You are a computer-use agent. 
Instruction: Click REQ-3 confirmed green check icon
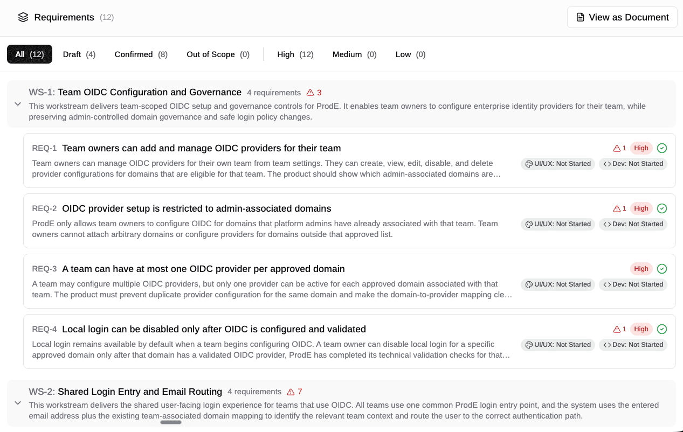tap(662, 269)
